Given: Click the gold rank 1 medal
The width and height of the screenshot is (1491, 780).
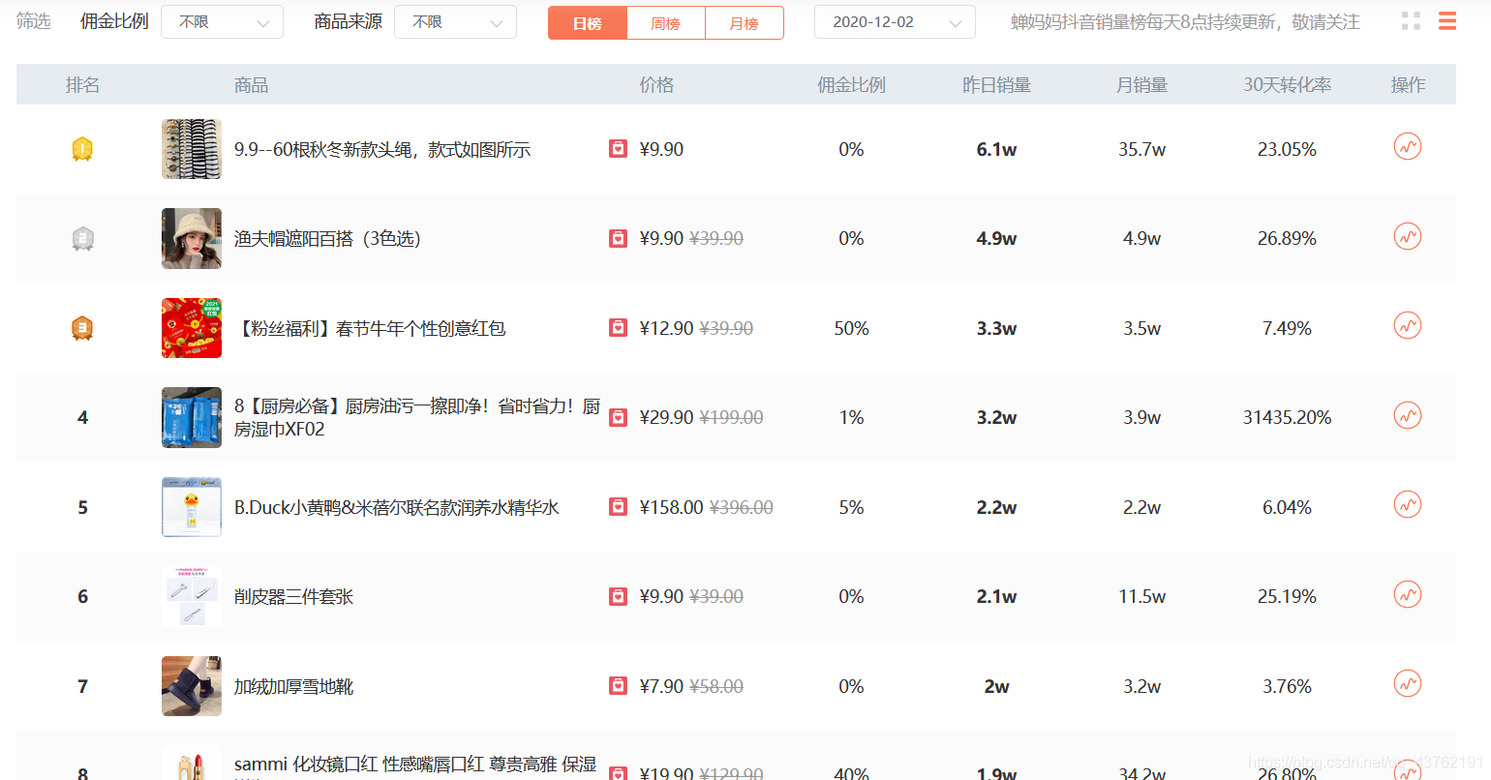Looking at the screenshot, I should coord(82,149).
